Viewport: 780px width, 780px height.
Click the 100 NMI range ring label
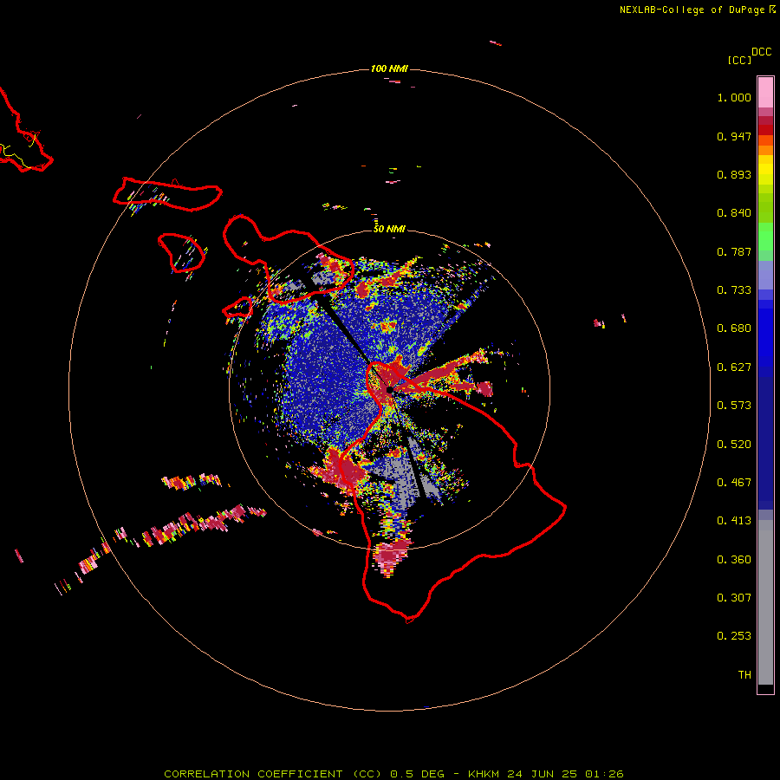389,68
